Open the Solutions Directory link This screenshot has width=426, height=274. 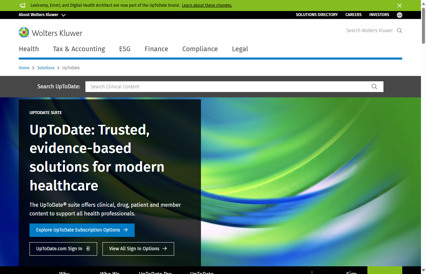[316, 15]
